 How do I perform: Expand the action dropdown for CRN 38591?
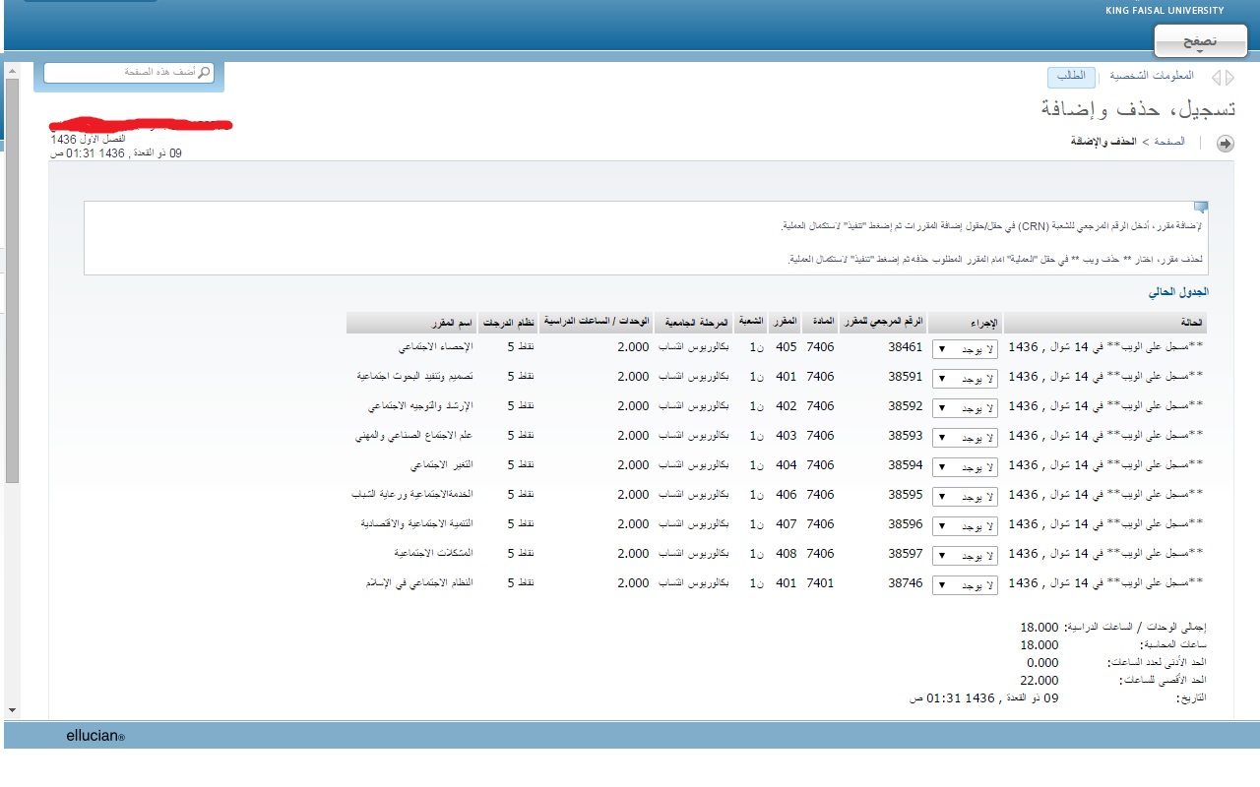pyautogui.click(x=965, y=378)
